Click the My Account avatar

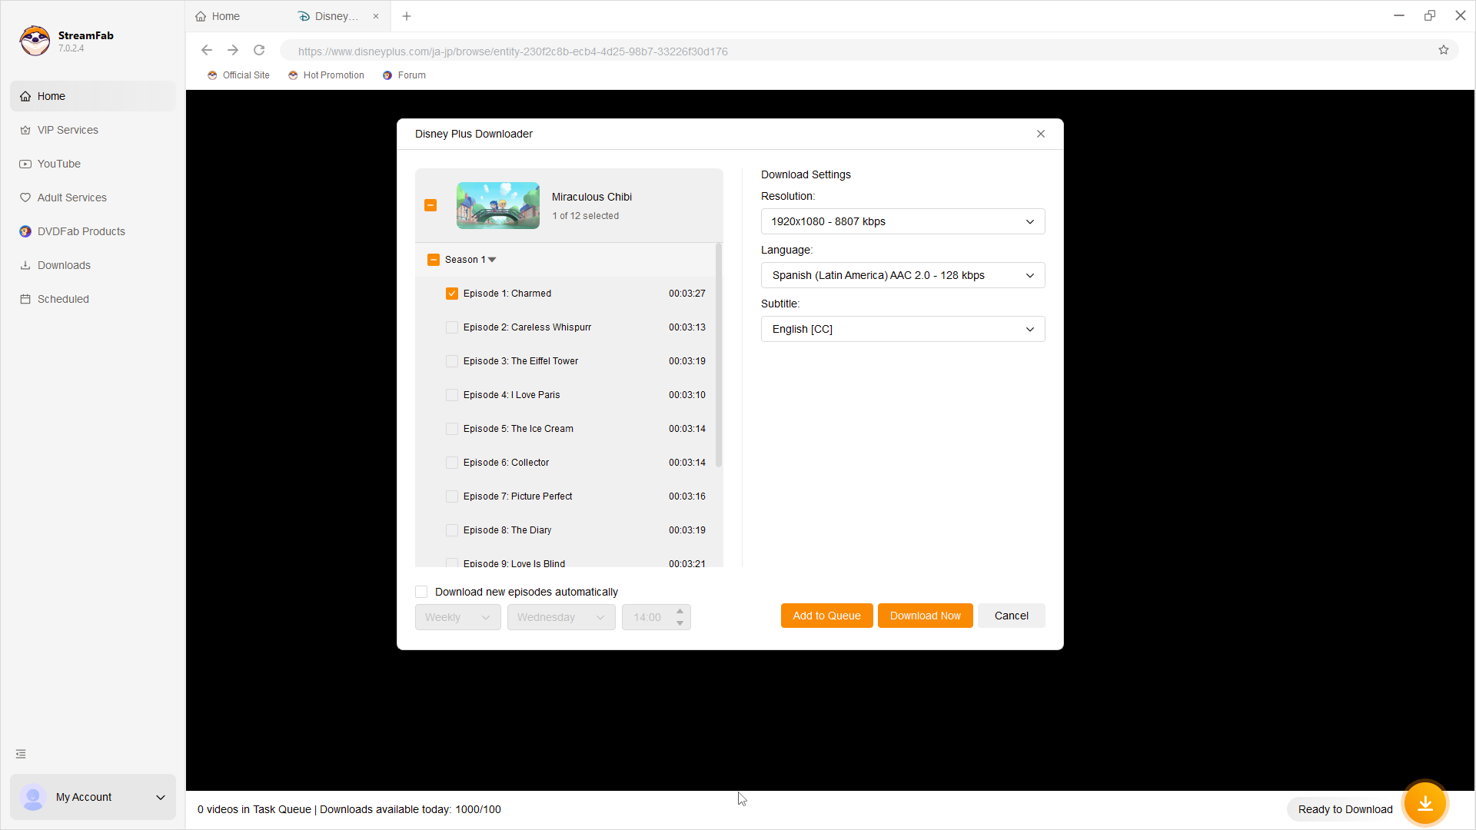(x=33, y=797)
